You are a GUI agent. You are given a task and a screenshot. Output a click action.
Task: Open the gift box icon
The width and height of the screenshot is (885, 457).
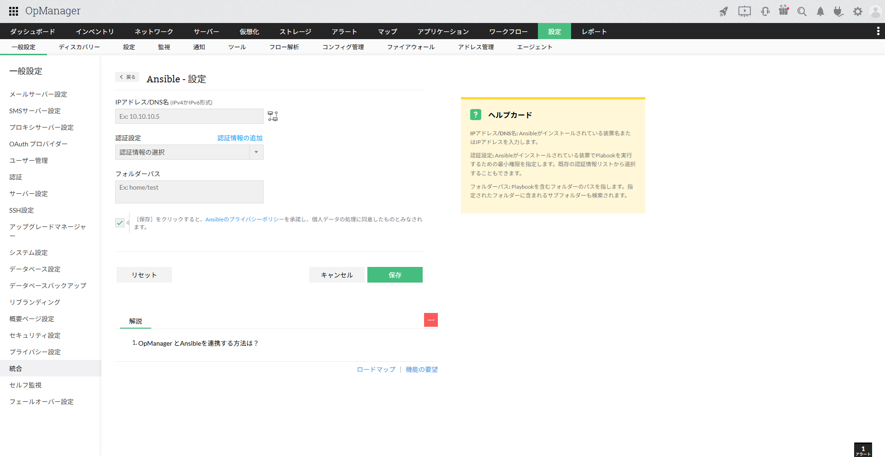tap(784, 11)
